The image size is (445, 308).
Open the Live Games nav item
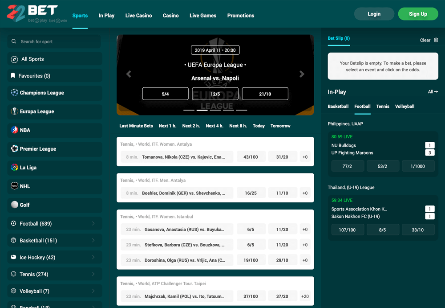(203, 16)
